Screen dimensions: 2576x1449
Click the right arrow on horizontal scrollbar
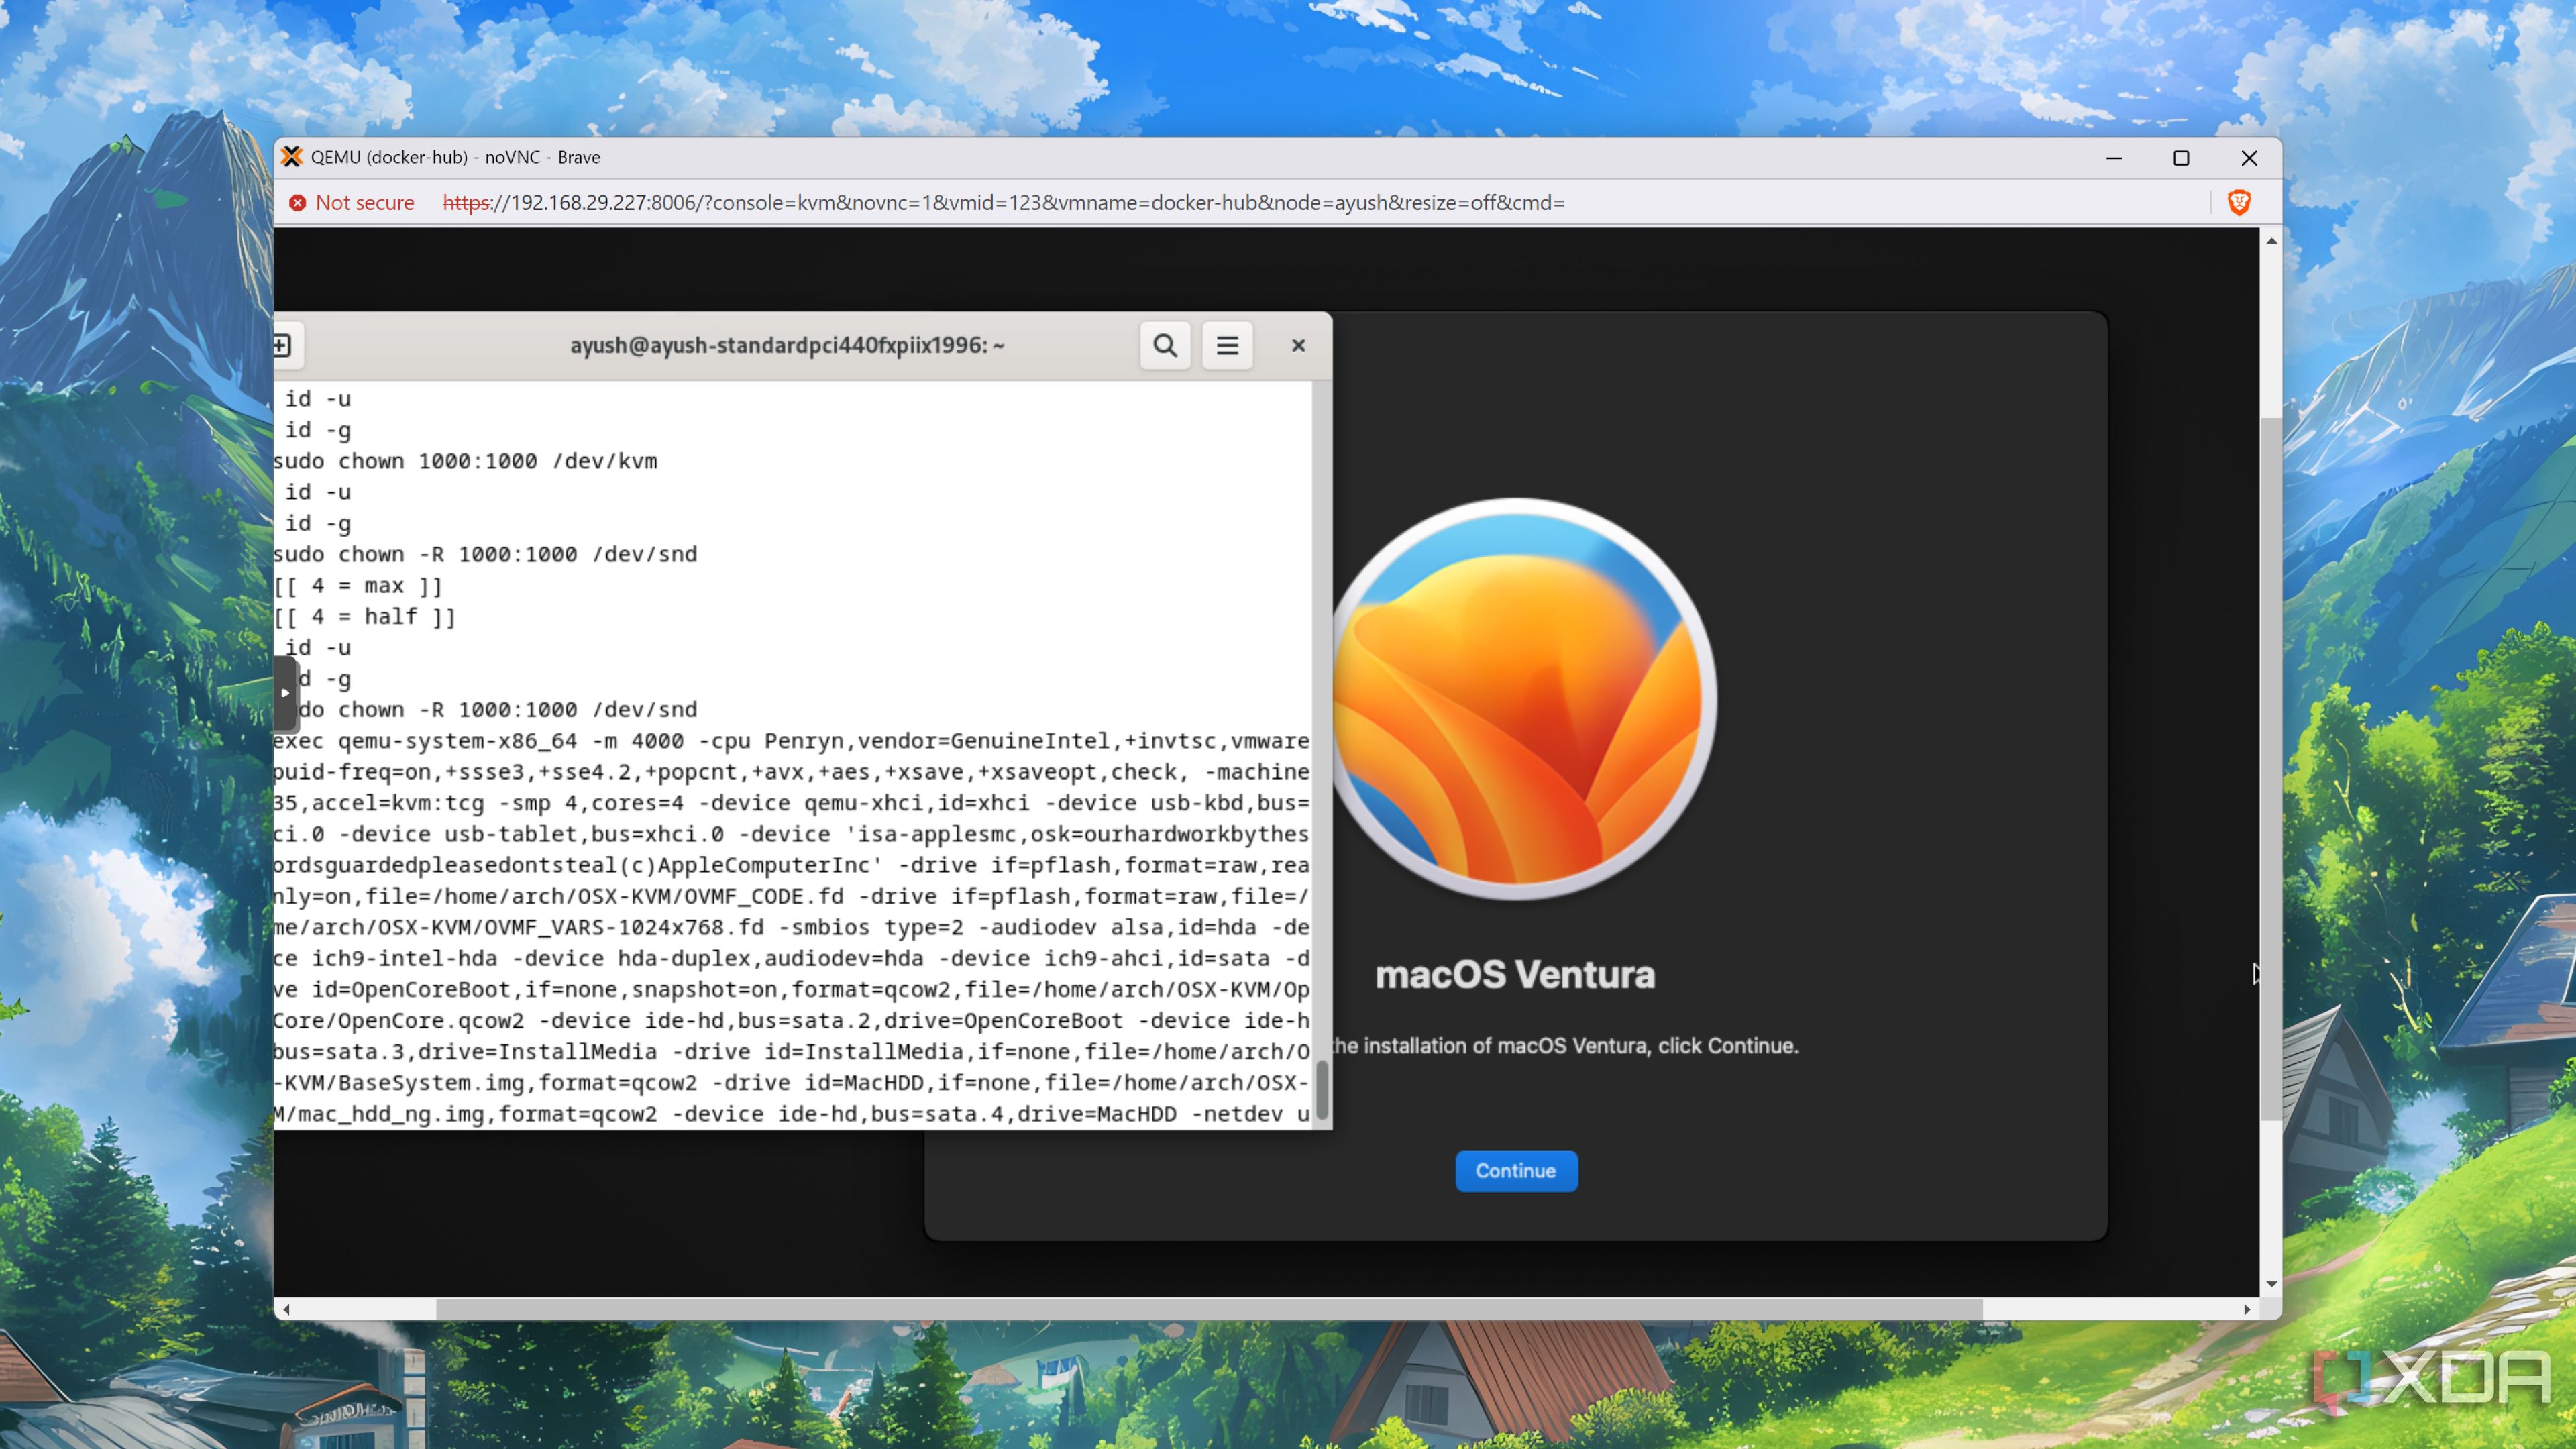[2247, 1308]
